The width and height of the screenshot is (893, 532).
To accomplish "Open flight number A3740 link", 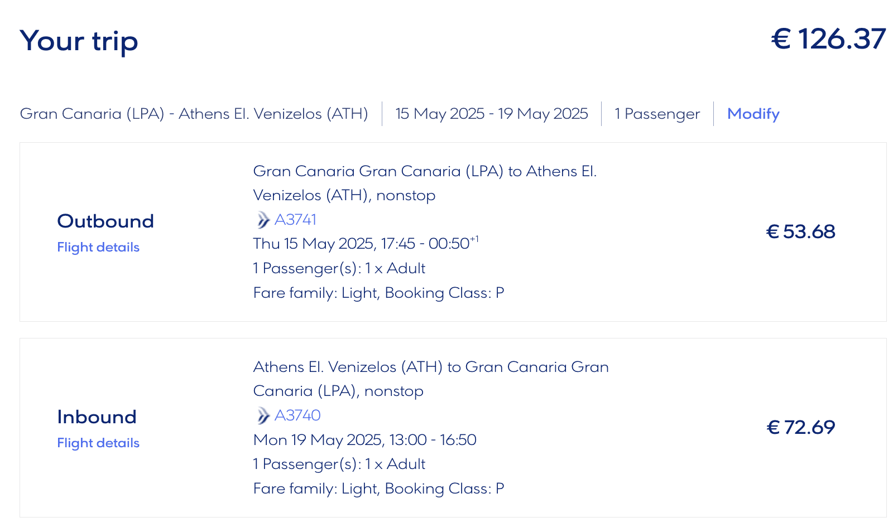I will [298, 415].
